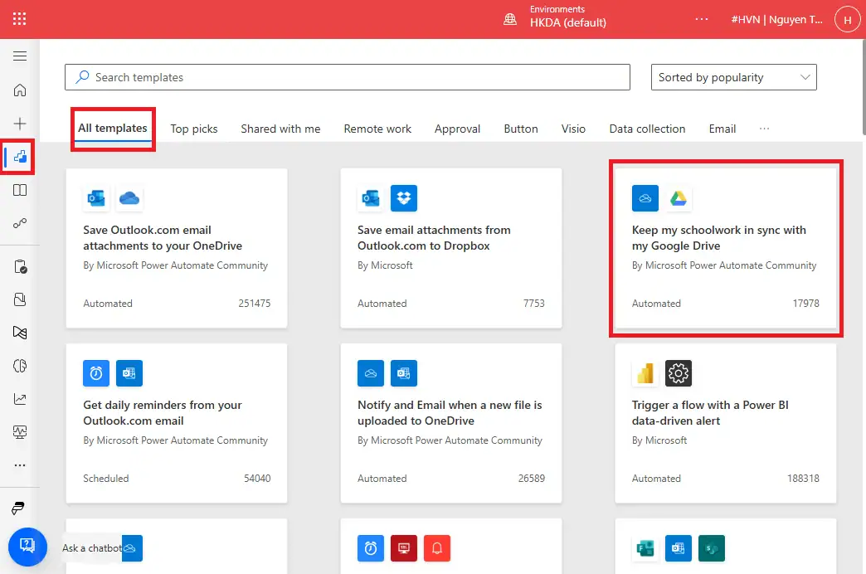
Task: Click the Ask a chatbot button
Action: 27,546
